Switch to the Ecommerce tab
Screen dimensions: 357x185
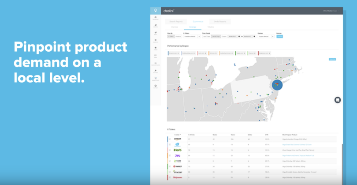pos(198,22)
